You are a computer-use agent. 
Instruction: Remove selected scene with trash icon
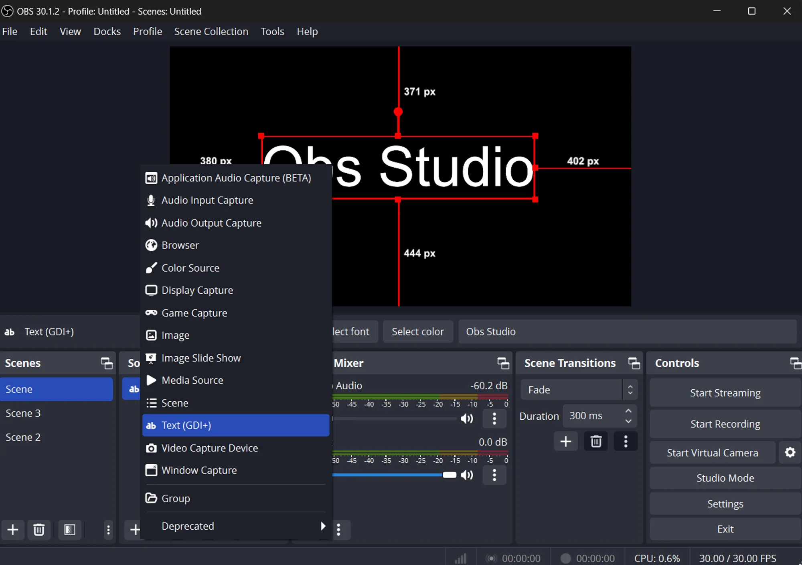[39, 530]
